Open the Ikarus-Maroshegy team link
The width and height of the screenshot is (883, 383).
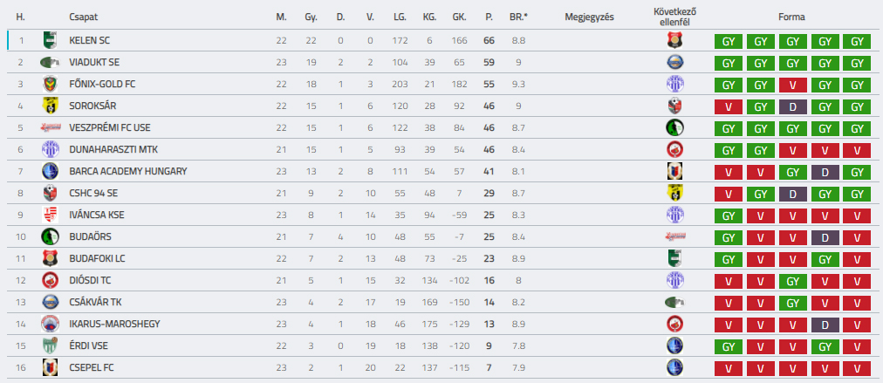tap(114, 324)
